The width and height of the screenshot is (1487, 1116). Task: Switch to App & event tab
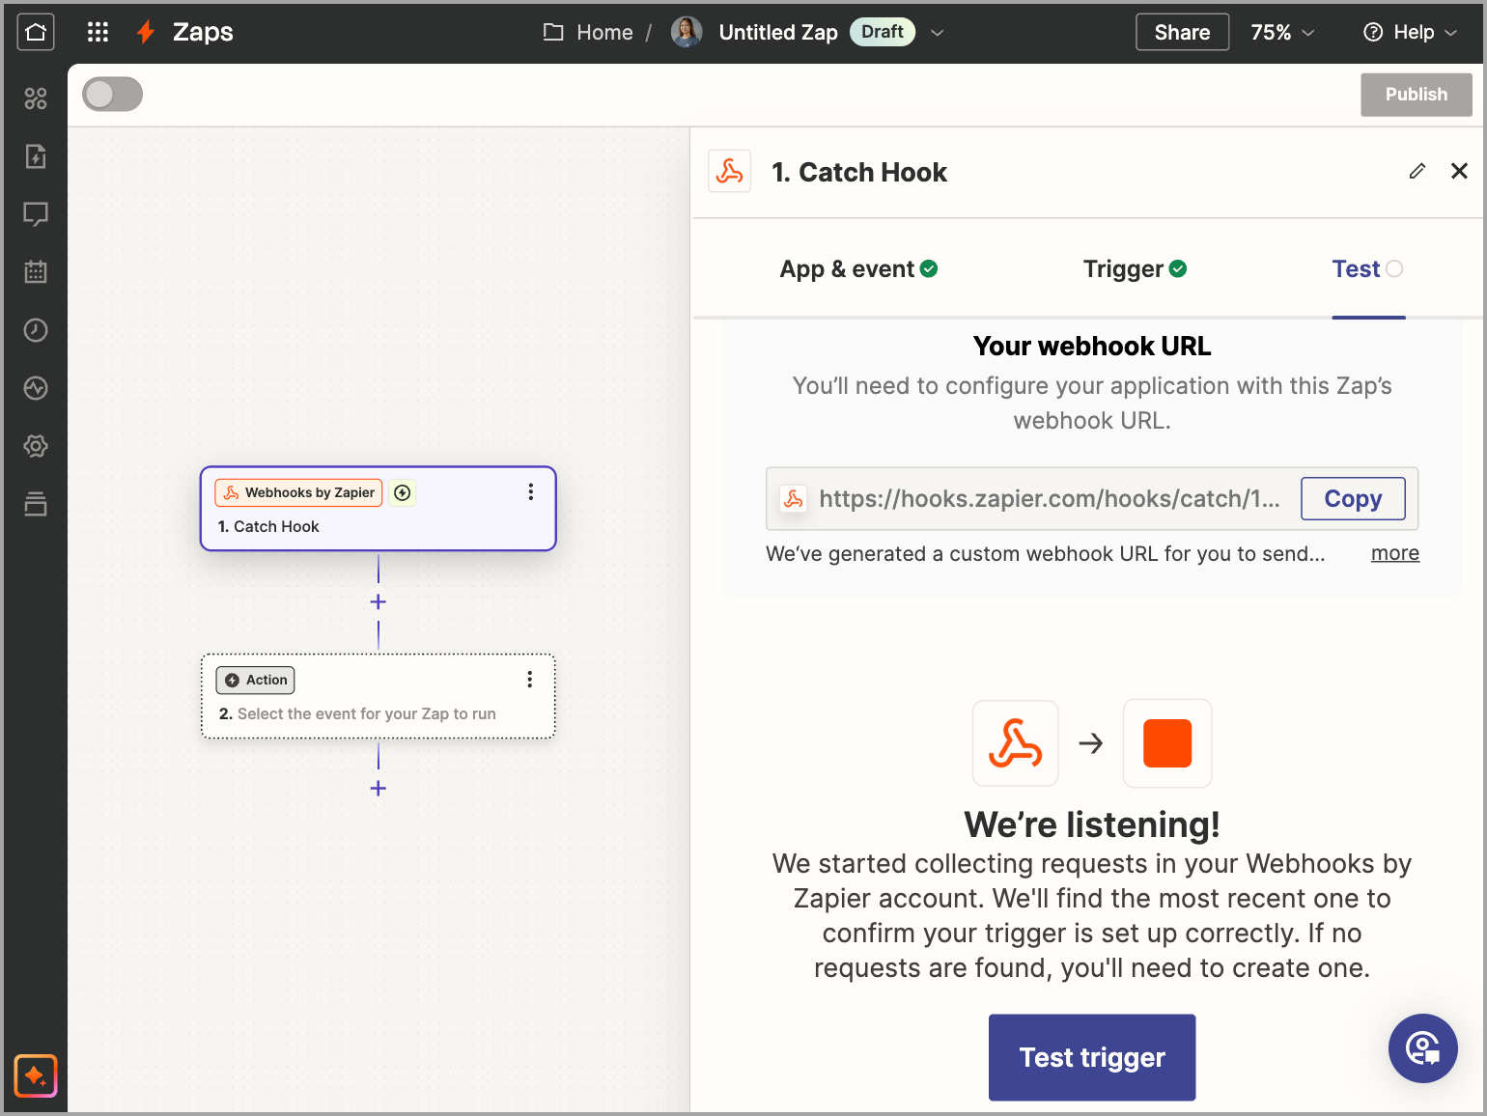[858, 269]
